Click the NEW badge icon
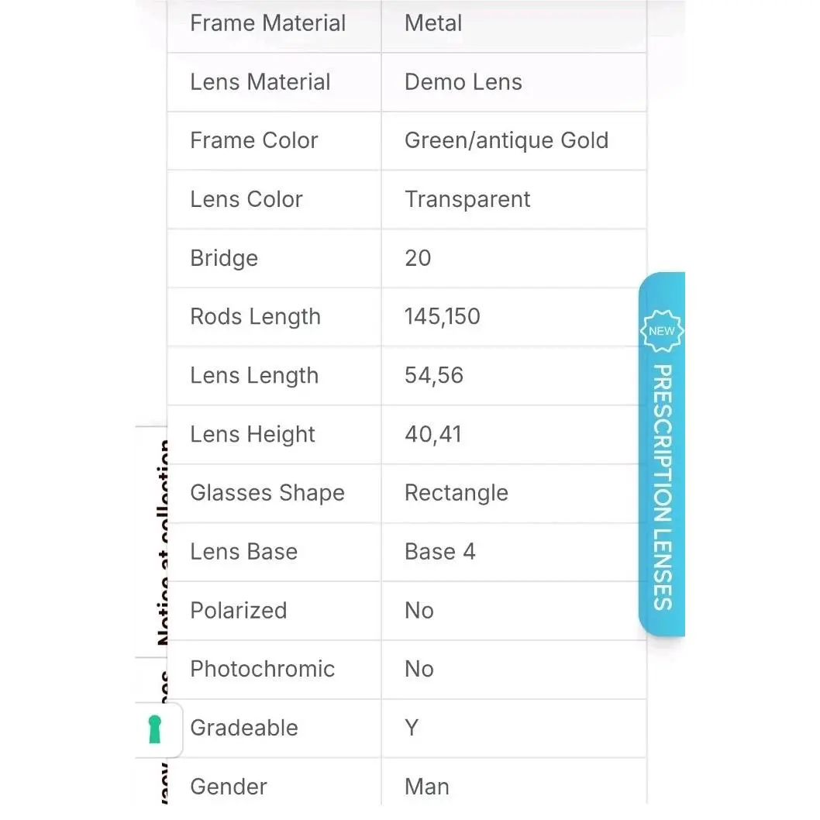Viewport: 820px width, 820px height. 662,331
